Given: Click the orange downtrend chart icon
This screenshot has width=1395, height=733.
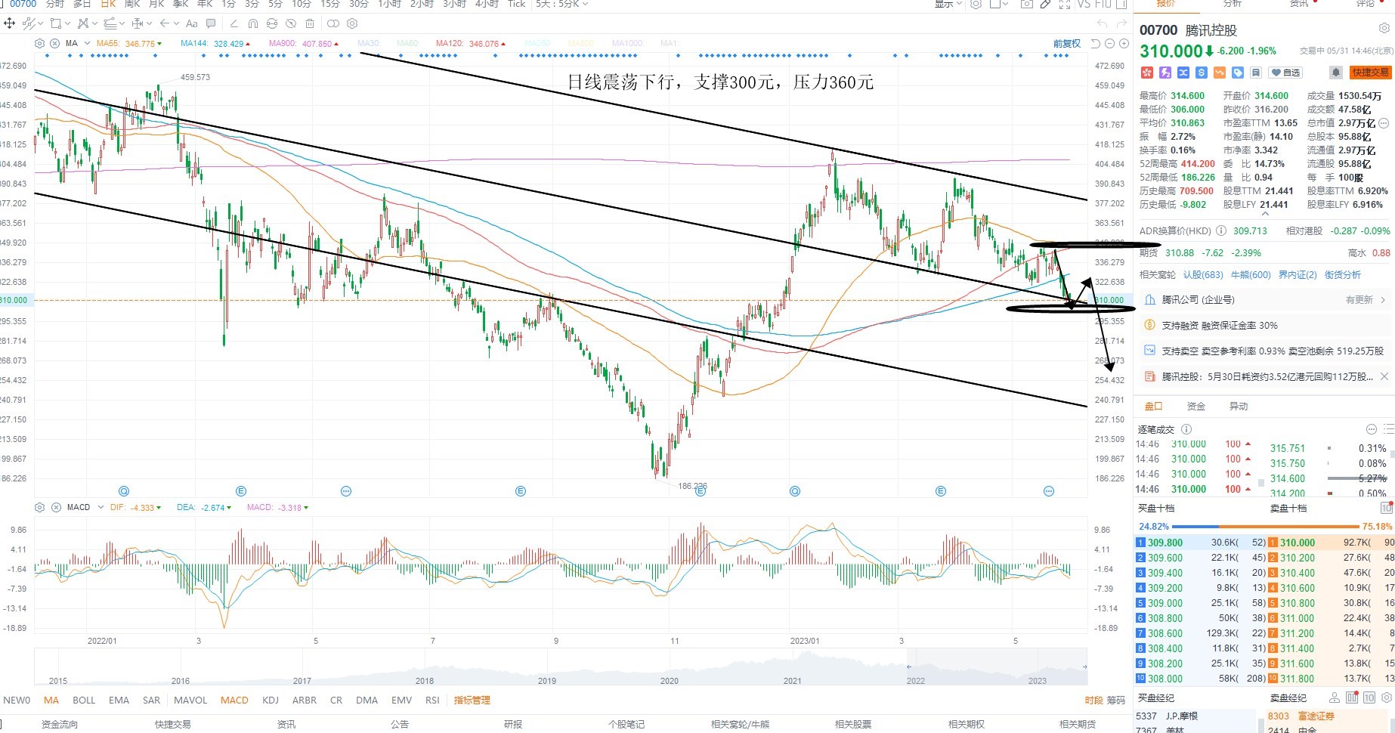Looking at the screenshot, I should tap(1219, 73).
